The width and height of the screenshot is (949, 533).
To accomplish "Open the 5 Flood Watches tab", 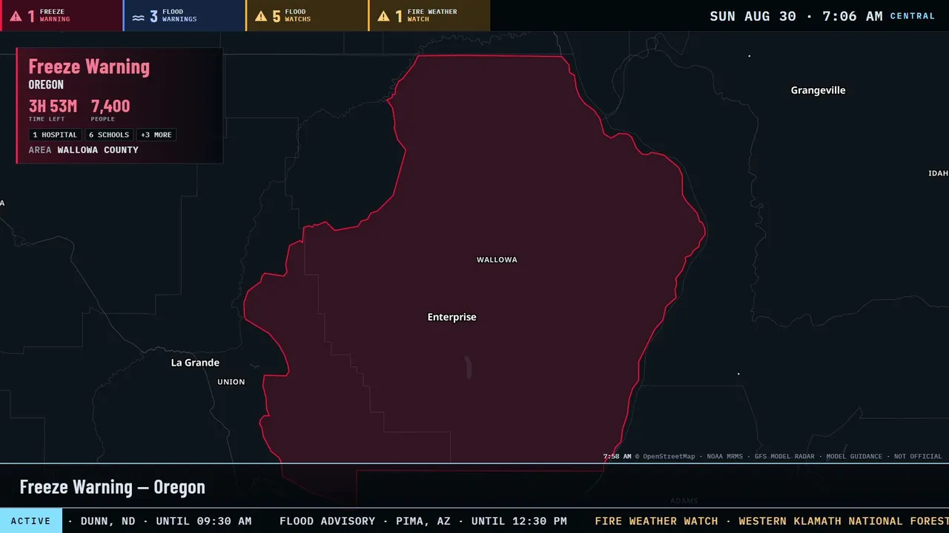I will [x=307, y=16].
